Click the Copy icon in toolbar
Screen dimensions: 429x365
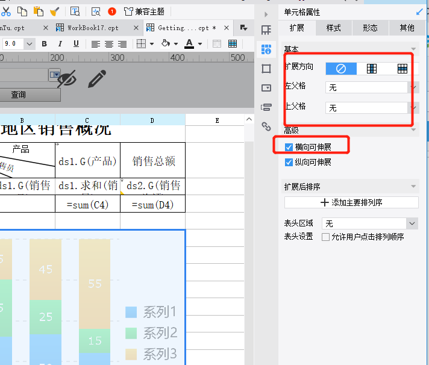click(x=22, y=11)
